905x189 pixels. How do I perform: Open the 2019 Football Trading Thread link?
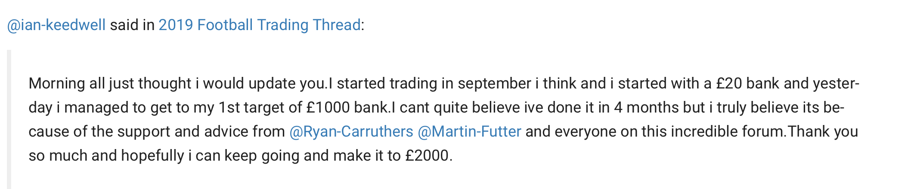pos(260,25)
